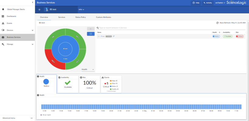Viewport: 249px width, 121px height.
Task: Star the BS test service as favorite
Action: pos(39,9)
